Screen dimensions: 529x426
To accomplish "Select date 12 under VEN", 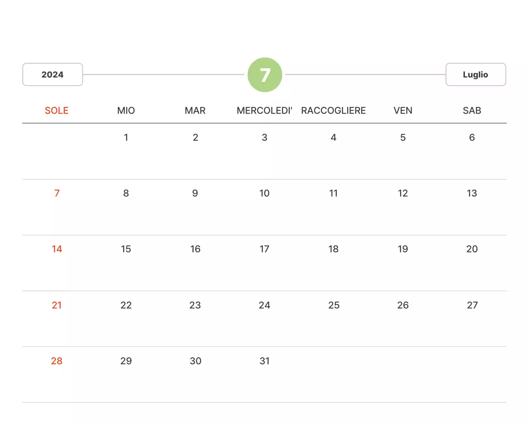I will tap(403, 193).
